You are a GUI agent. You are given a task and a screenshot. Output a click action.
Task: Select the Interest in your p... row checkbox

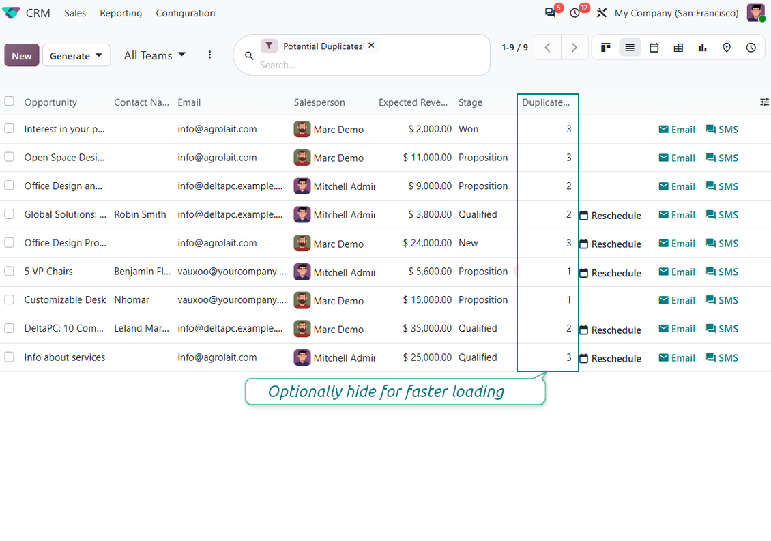(10, 128)
